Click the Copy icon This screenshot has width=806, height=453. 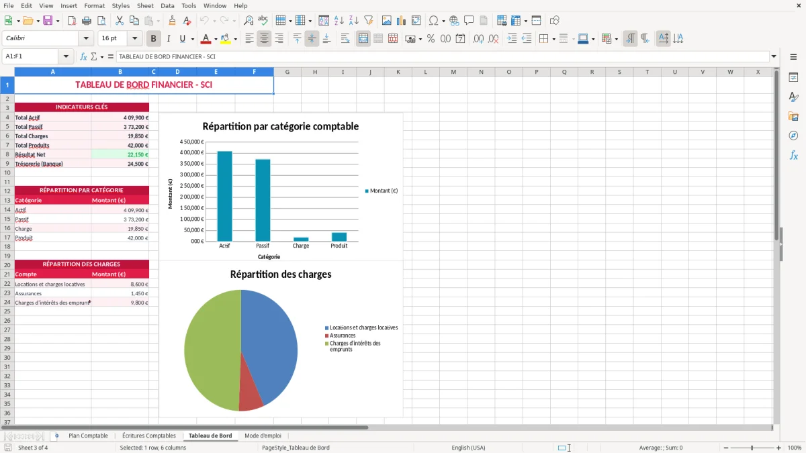click(134, 21)
